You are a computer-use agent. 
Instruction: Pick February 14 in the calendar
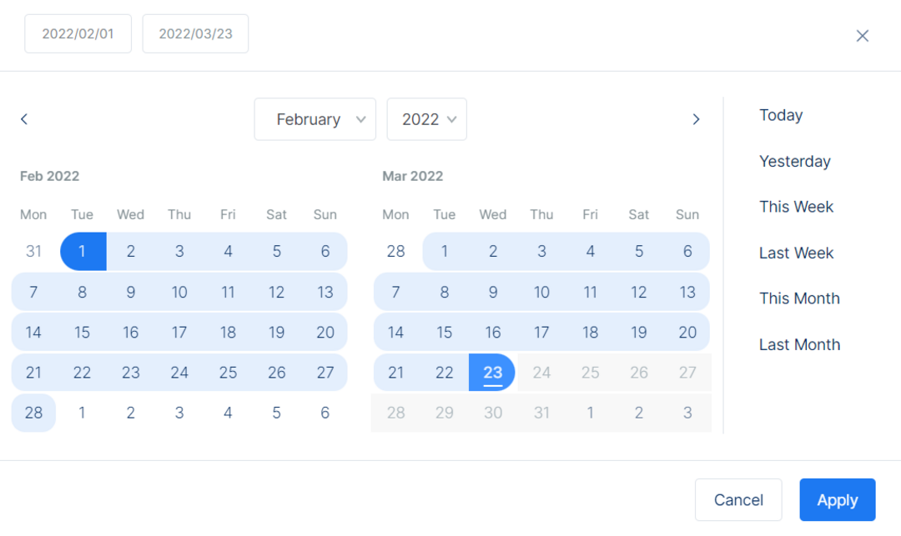pyautogui.click(x=33, y=333)
